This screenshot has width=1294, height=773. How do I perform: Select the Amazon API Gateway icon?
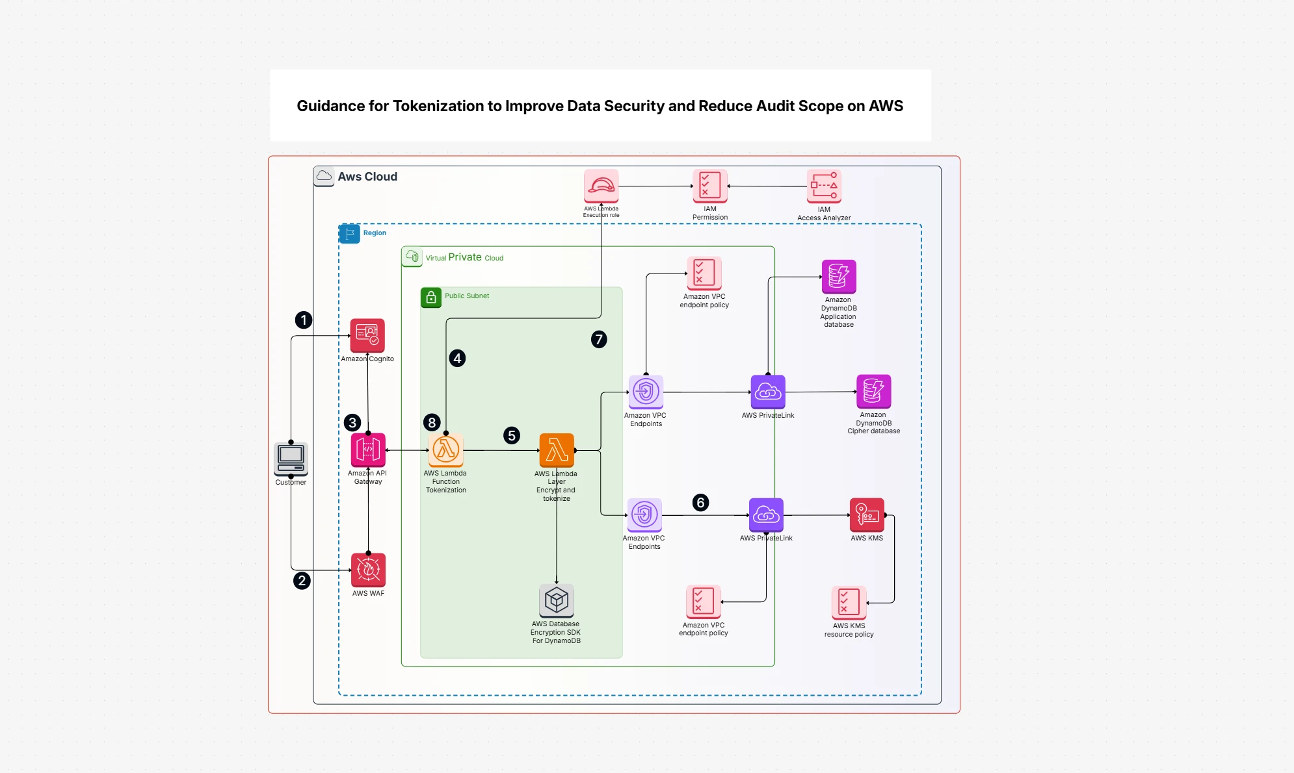click(368, 450)
